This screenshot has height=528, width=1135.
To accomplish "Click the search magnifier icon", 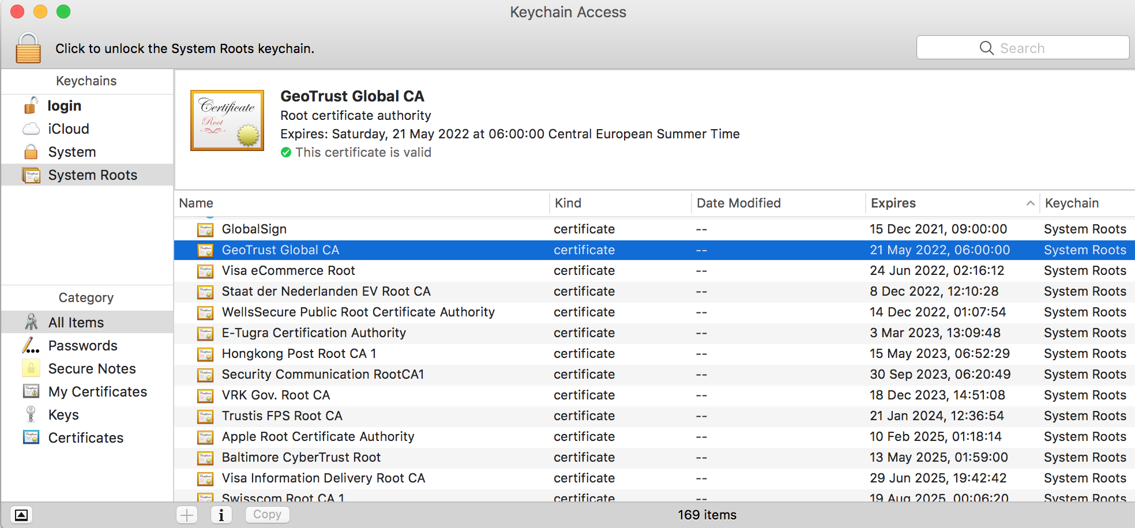I will coord(987,48).
